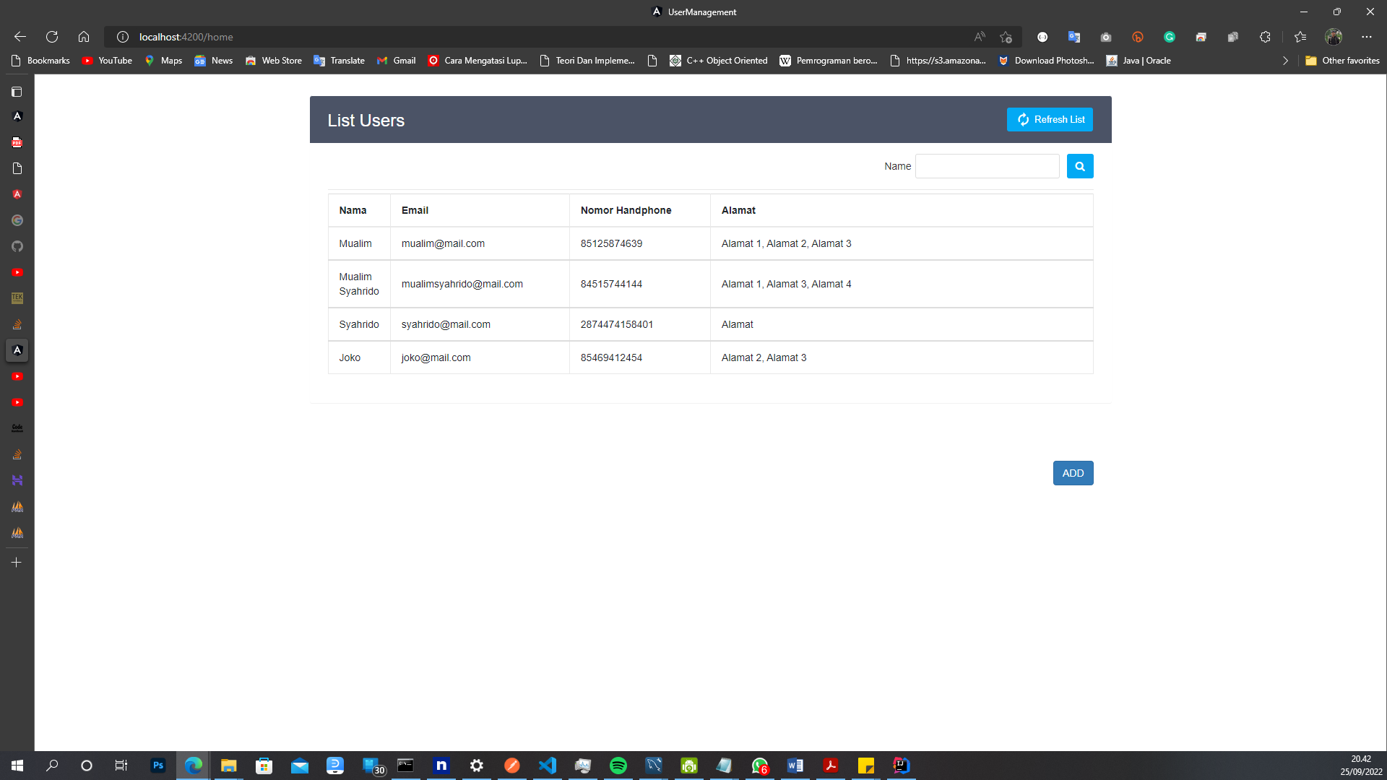Switch to the GitHub tab in the sidebar
The width and height of the screenshot is (1387, 780).
tap(17, 246)
